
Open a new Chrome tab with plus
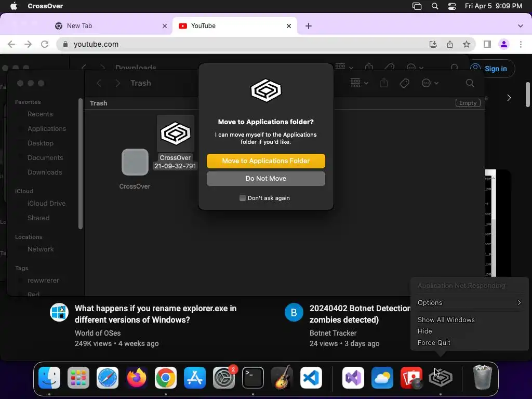tap(309, 26)
